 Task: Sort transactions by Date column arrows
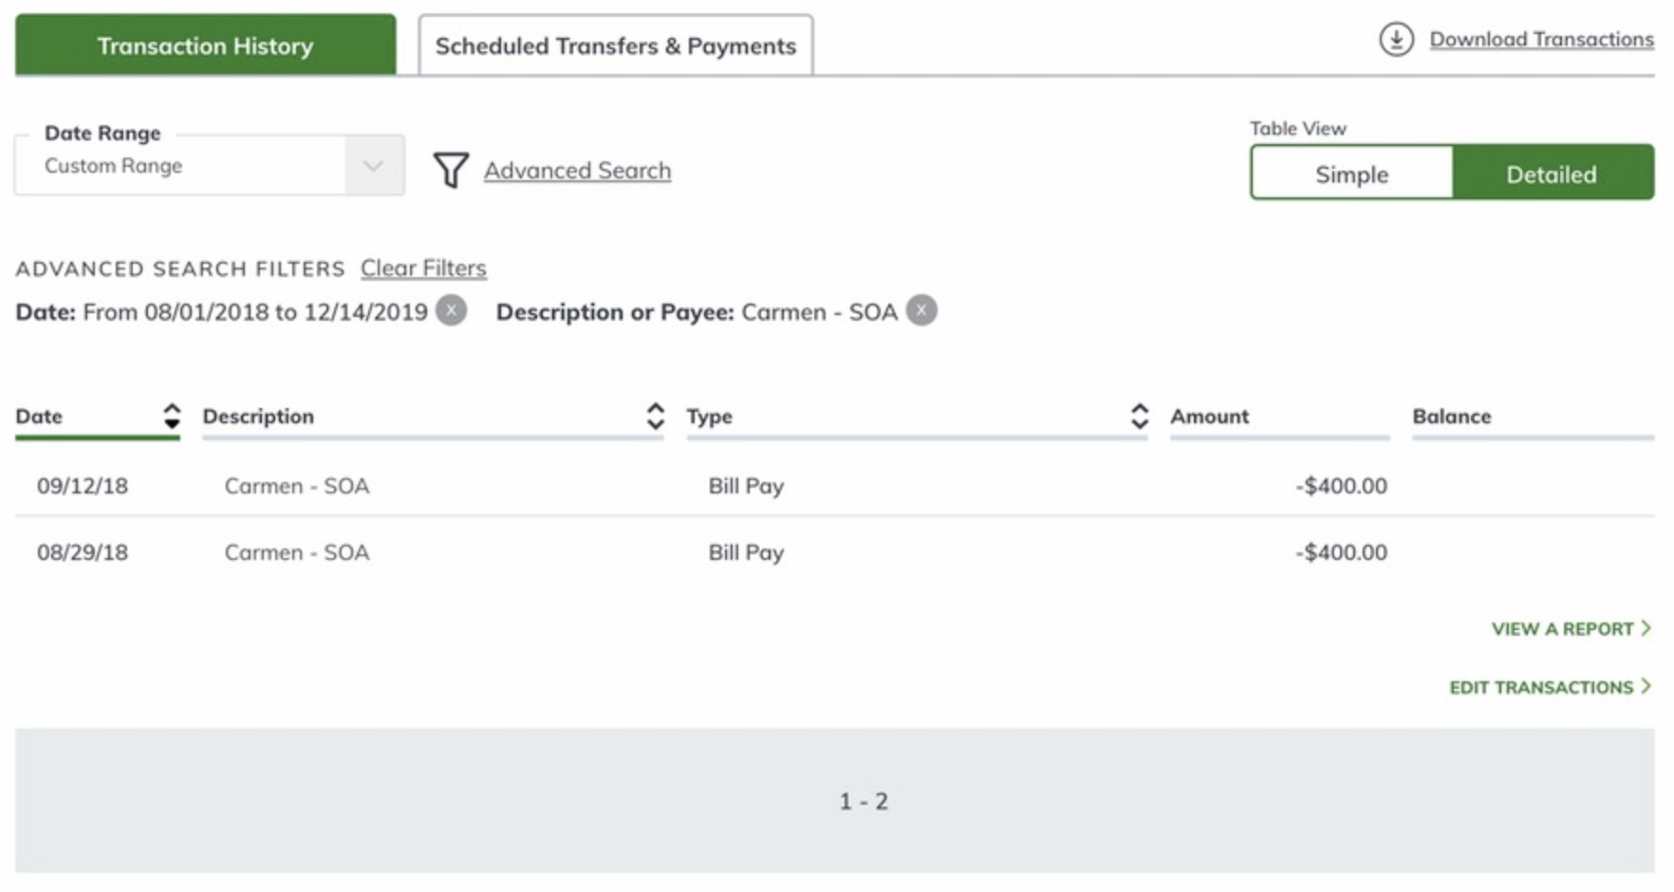coord(172,417)
